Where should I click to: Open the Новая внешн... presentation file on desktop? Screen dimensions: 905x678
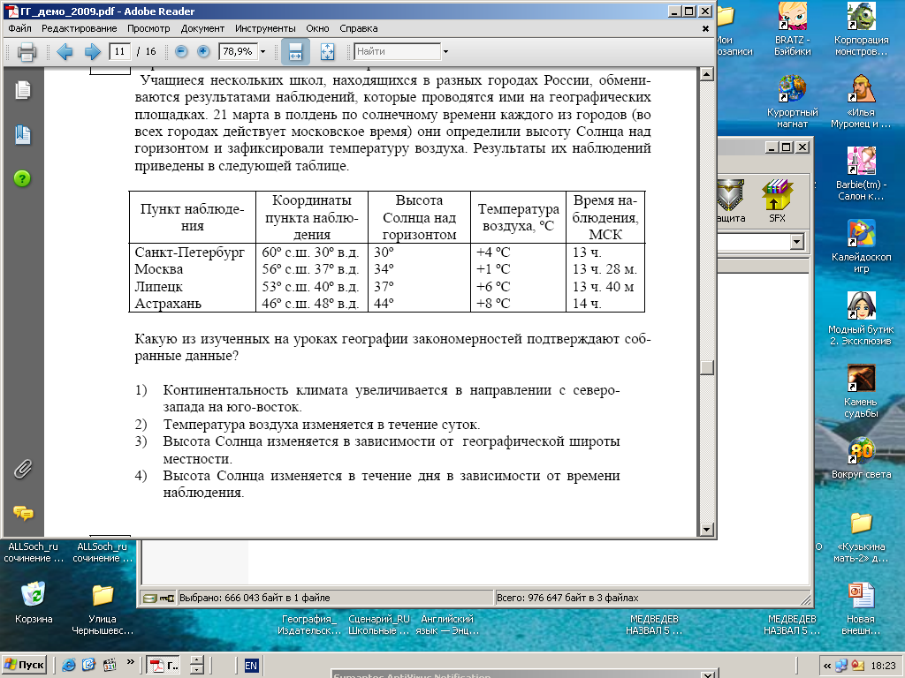[x=861, y=608]
